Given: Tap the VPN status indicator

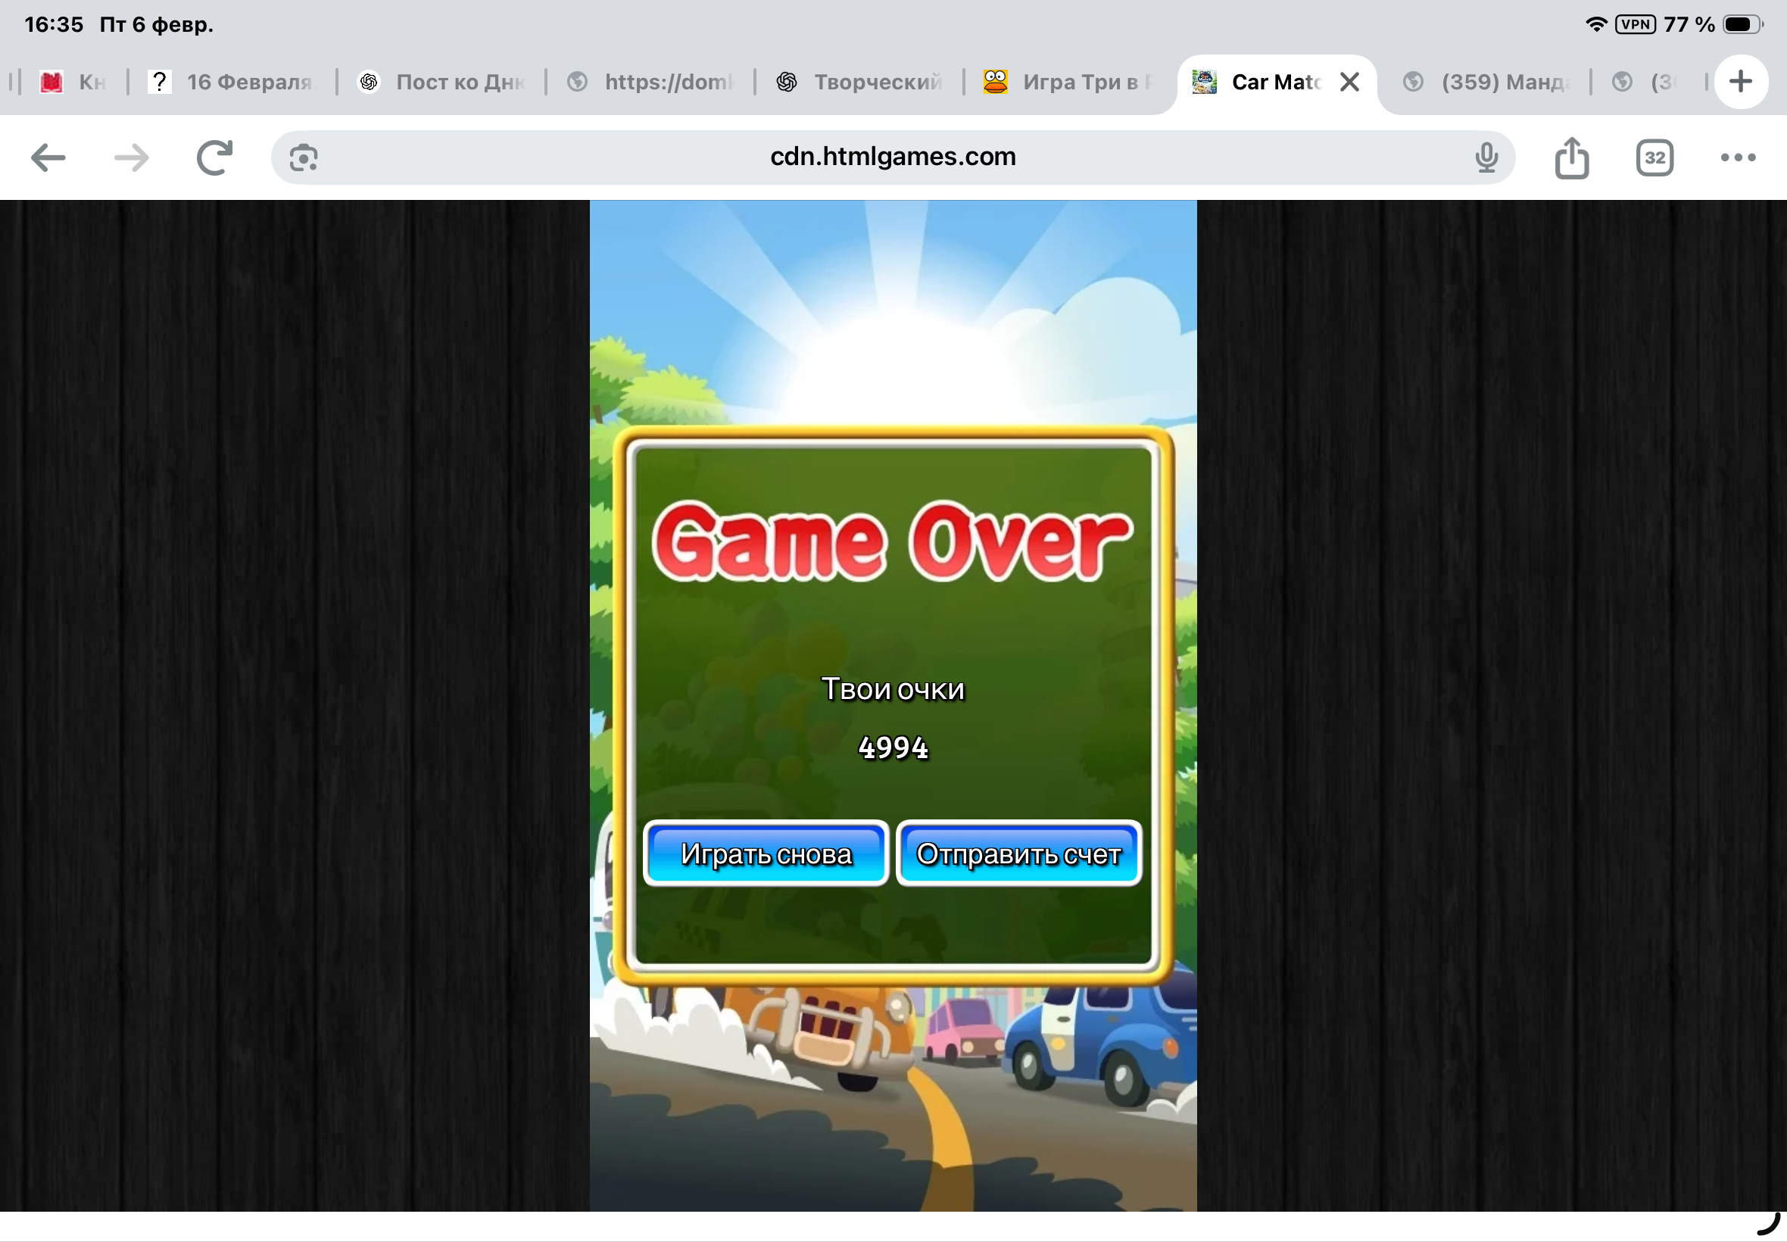Looking at the screenshot, I should point(1635,24).
